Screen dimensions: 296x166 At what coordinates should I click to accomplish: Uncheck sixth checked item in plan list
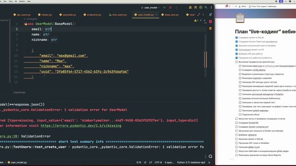pos(236,58)
